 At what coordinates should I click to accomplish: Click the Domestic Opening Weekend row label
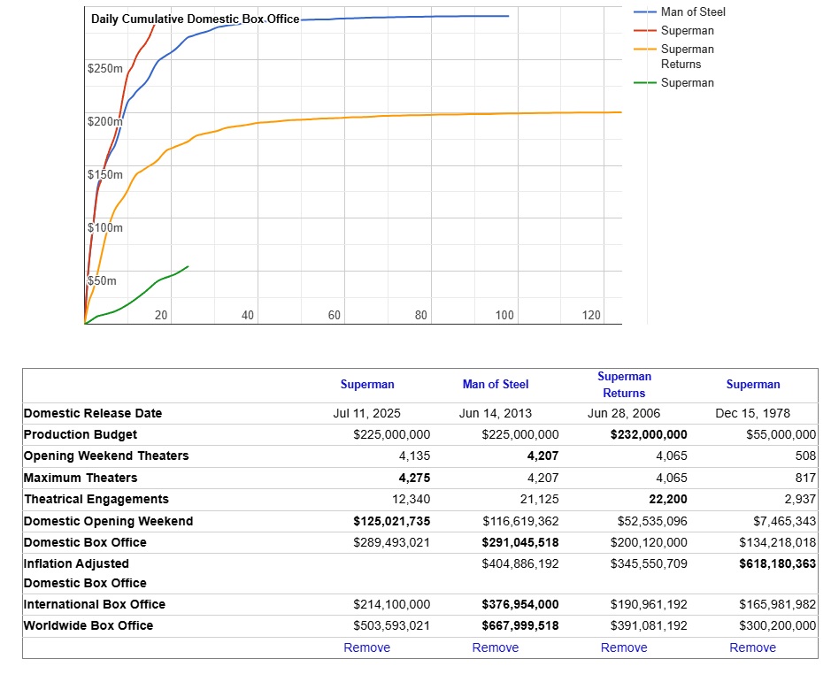pyautogui.click(x=108, y=521)
